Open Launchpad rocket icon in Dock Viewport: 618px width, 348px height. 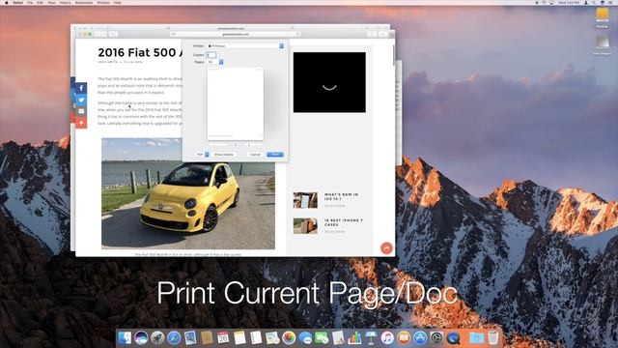tap(157, 338)
